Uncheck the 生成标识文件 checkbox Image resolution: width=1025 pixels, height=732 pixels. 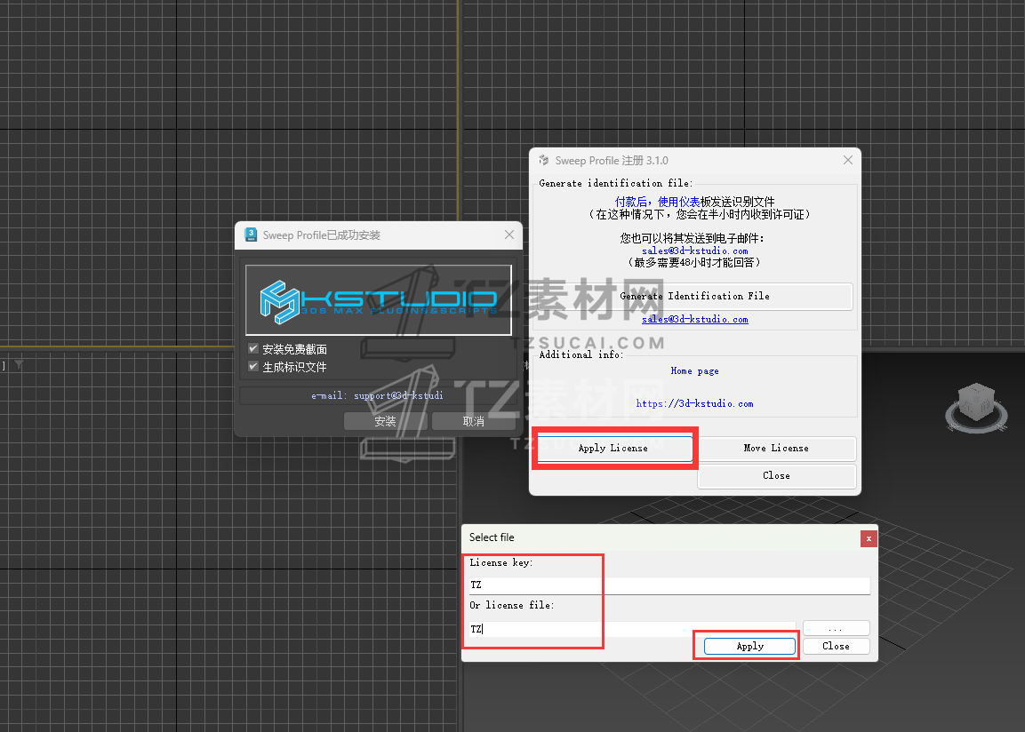pyautogui.click(x=253, y=366)
